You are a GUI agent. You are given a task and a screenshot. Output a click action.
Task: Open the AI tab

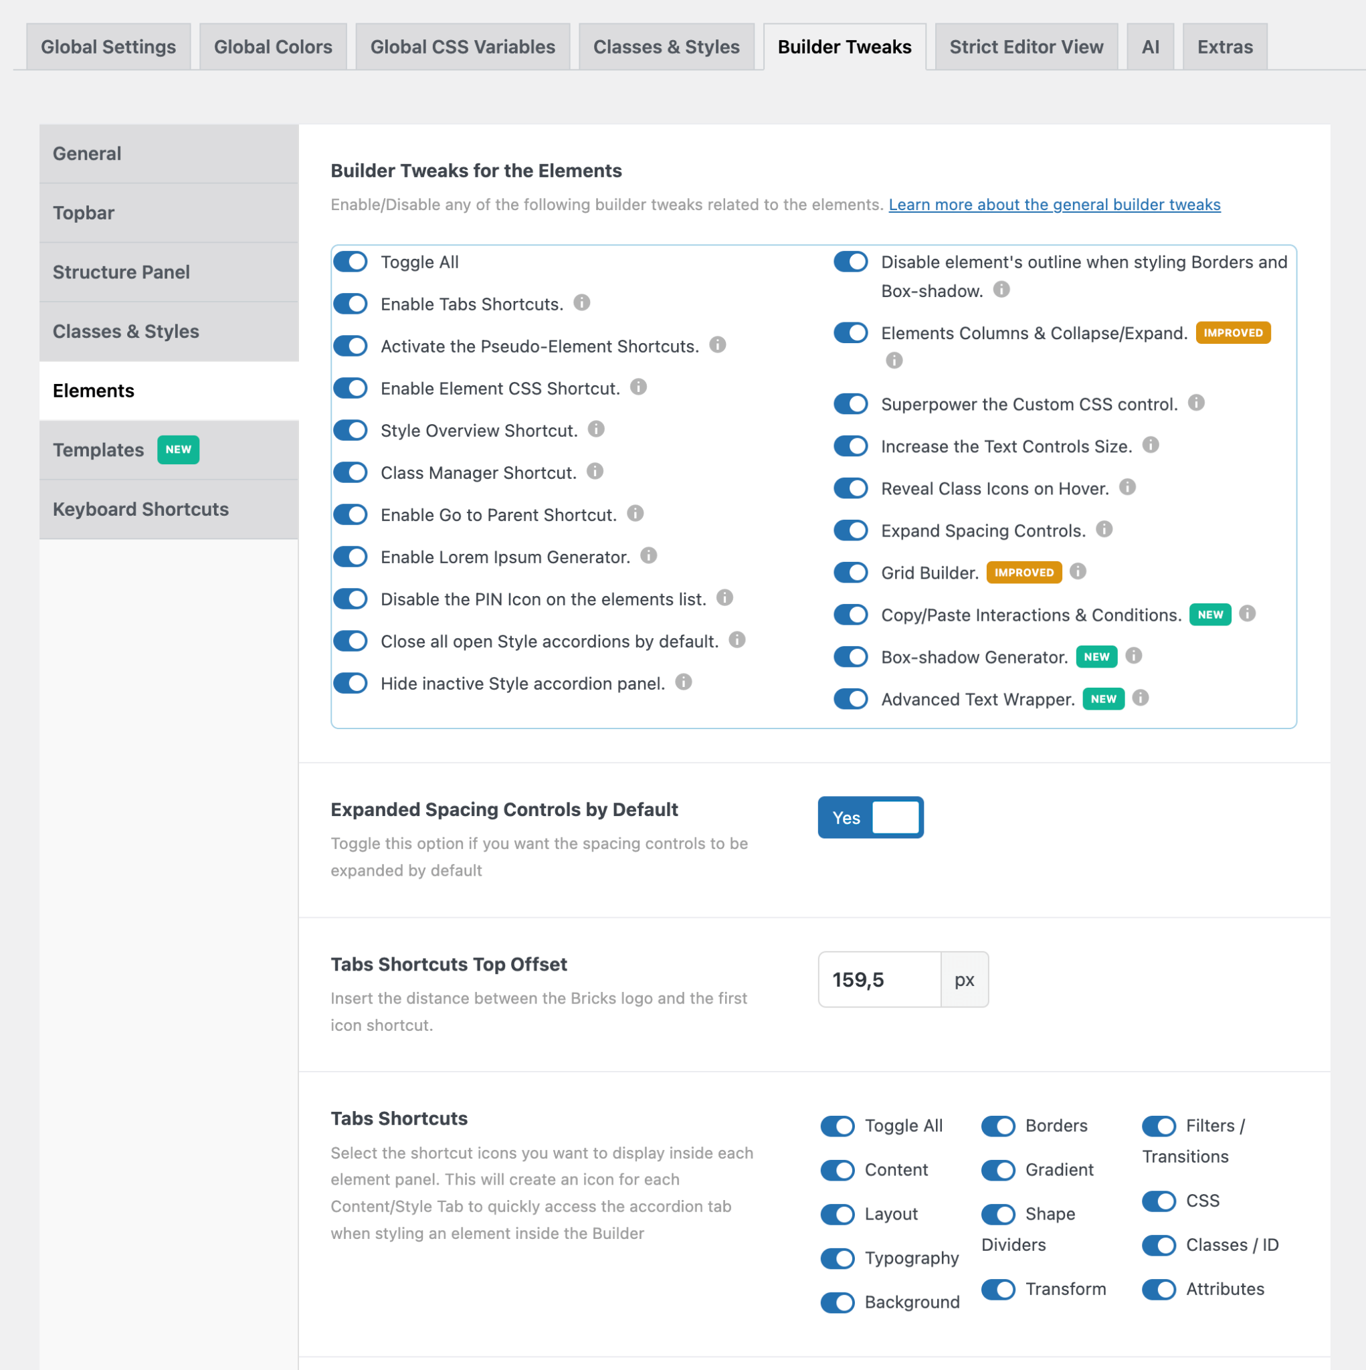click(x=1151, y=47)
